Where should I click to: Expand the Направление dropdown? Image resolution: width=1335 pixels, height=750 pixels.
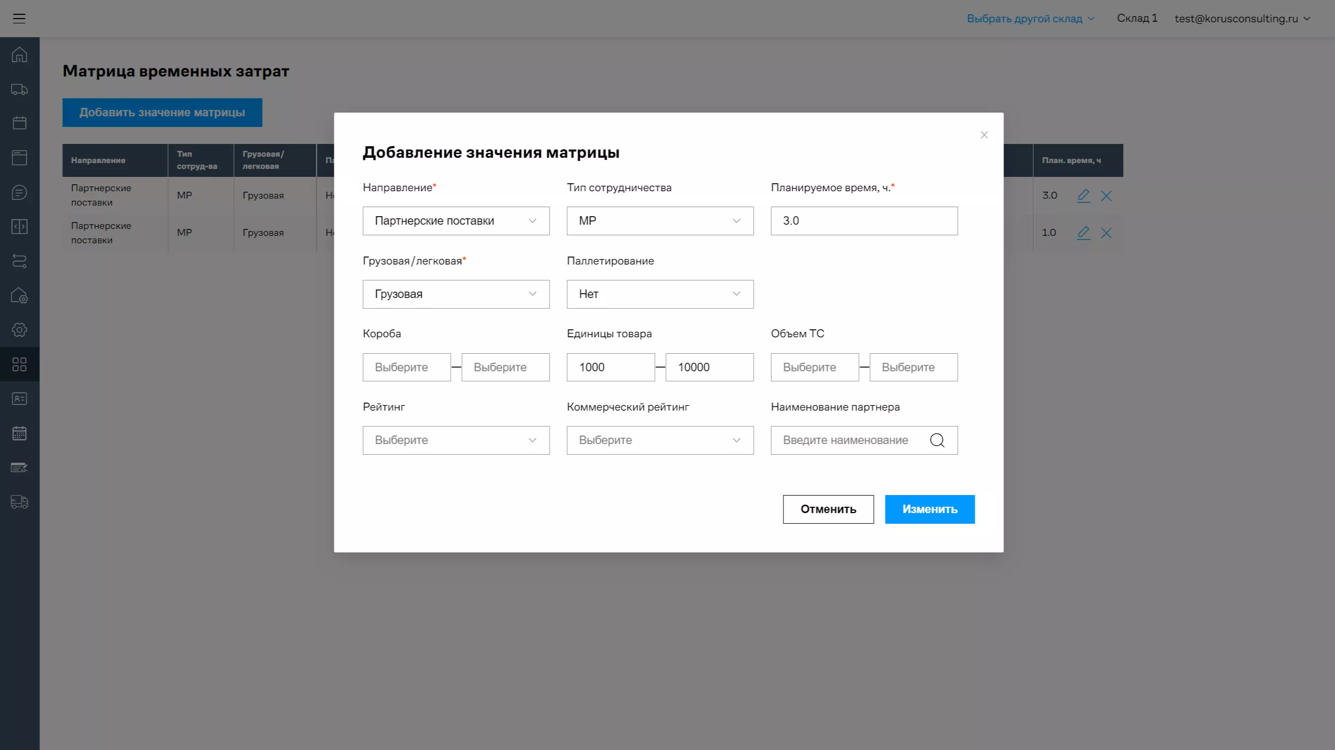click(x=456, y=221)
